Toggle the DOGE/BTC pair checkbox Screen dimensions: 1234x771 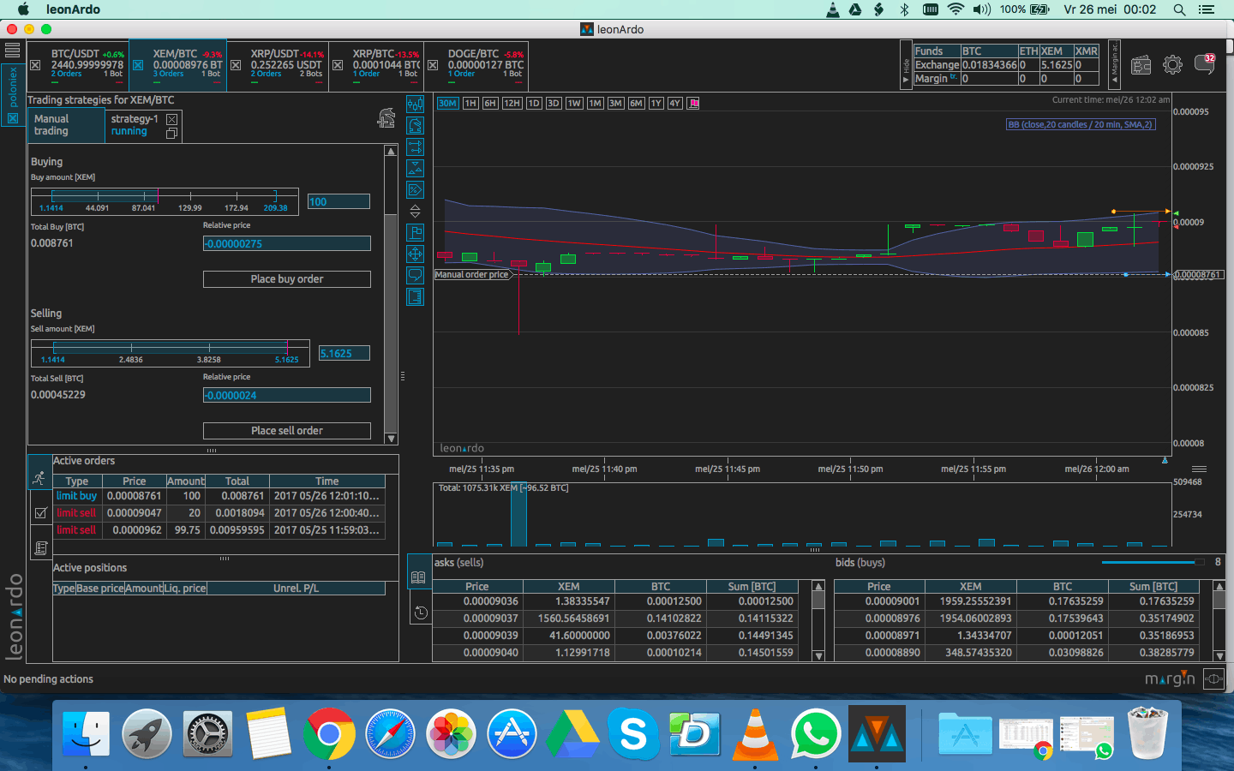(x=433, y=65)
